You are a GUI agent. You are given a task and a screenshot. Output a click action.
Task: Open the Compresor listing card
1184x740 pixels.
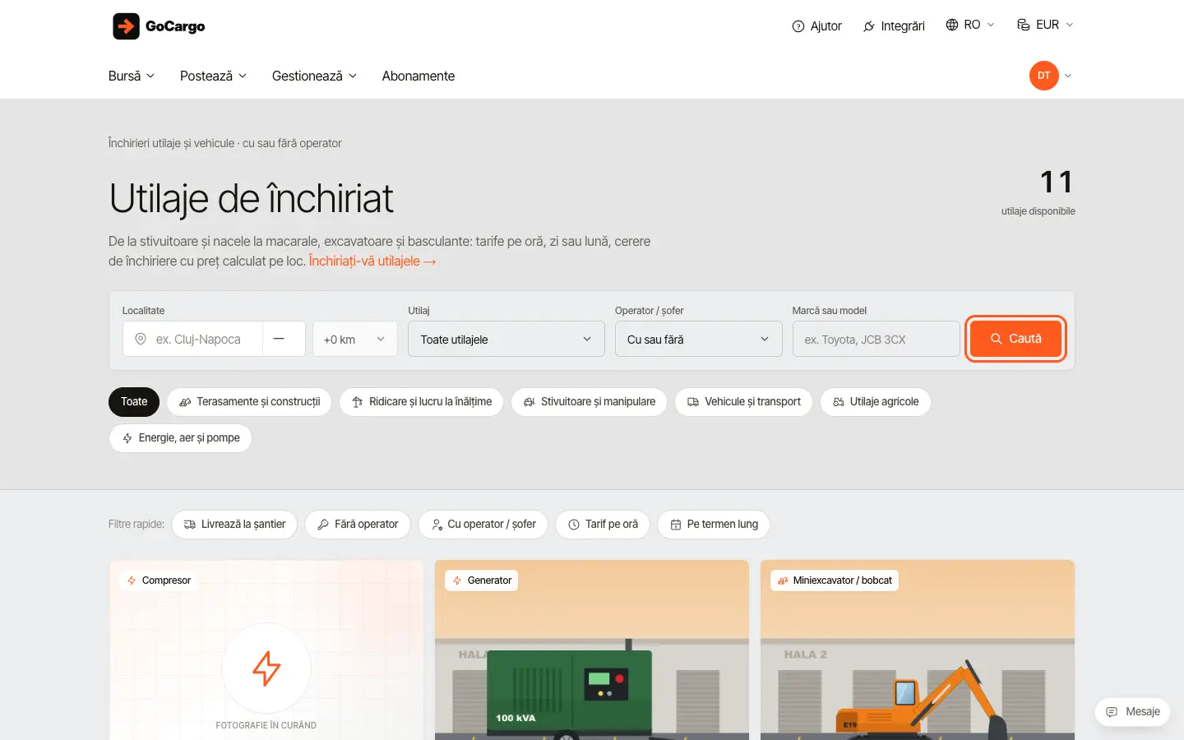(x=266, y=650)
